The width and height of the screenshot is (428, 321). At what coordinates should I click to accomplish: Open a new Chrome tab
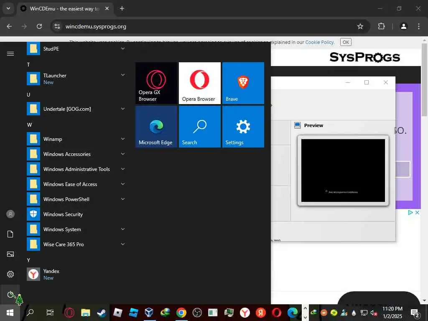tap(122, 8)
